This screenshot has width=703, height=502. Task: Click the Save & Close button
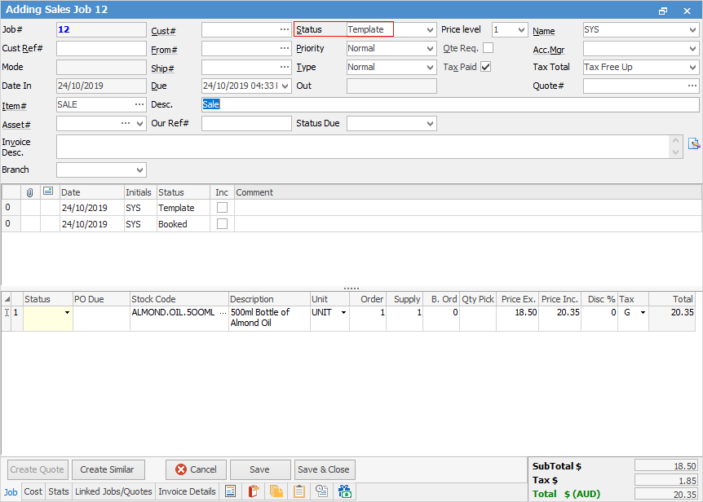(x=324, y=469)
